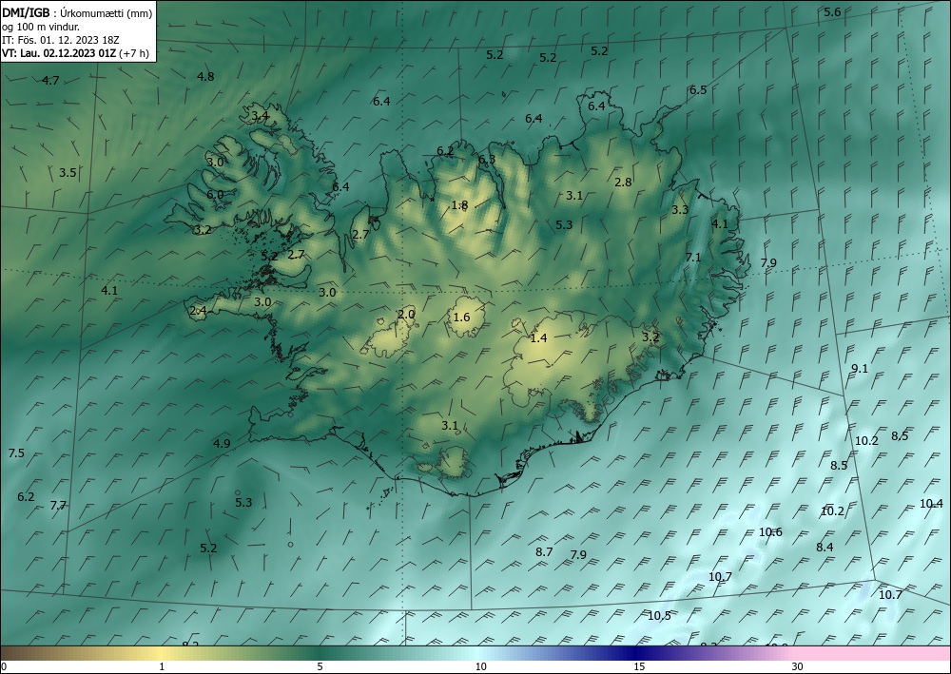
Task: Click the 3.3 value label
Action: 680,210
